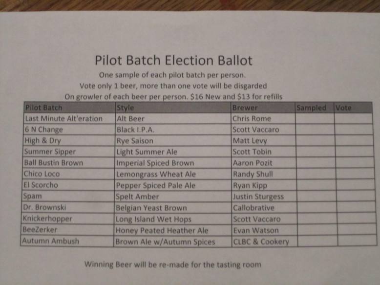Click the Dr. Brownski batch name

pos(45,208)
